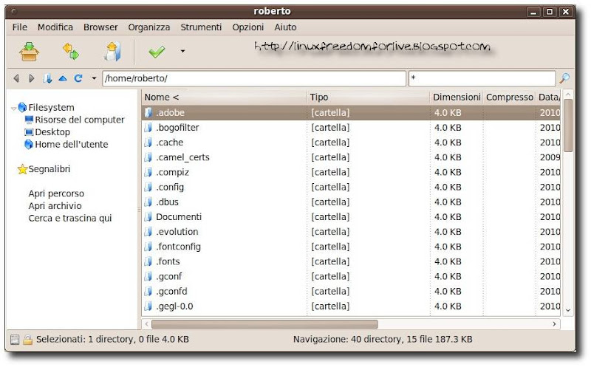The width and height of the screenshot is (591, 367).
Task: Select the .fontconfig folder name
Action: pyautogui.click(x=178, y=247)
